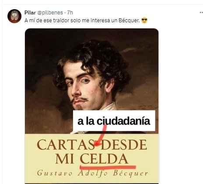
Task: Click the word DESDE in the title
Action: click(124, 145)
